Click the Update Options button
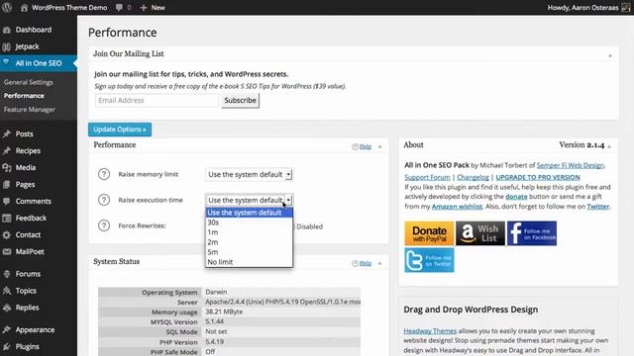 120,130
